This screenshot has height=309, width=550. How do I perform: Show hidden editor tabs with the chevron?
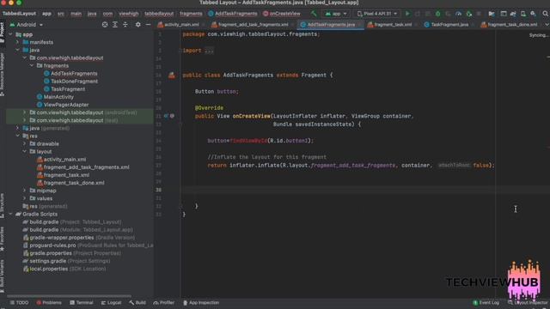[x=547, y=25]
